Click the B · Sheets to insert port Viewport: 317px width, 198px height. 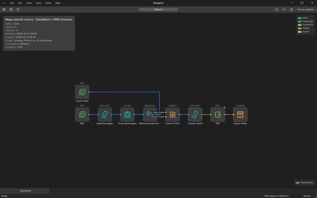pyautogui.click(x=166, y=117)
